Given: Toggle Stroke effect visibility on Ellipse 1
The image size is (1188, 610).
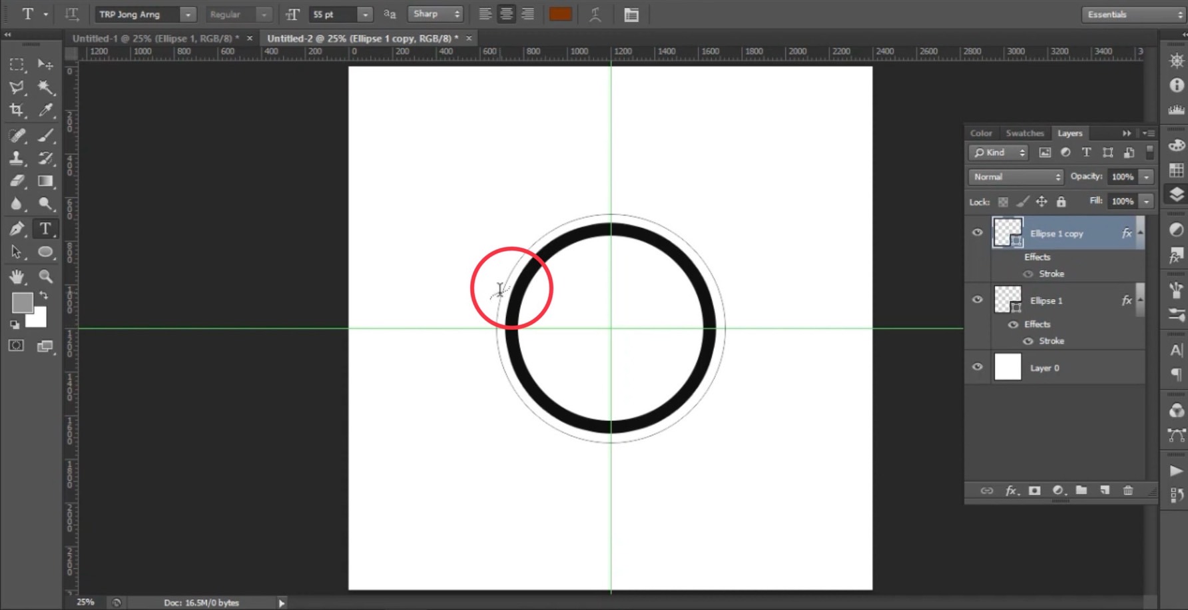Looking at the screenshot, I should pyautogui.click(x=1028, y=341).
